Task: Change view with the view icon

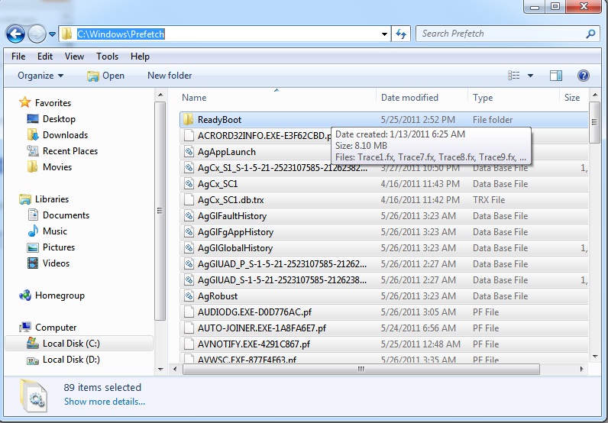Action: 514,76
